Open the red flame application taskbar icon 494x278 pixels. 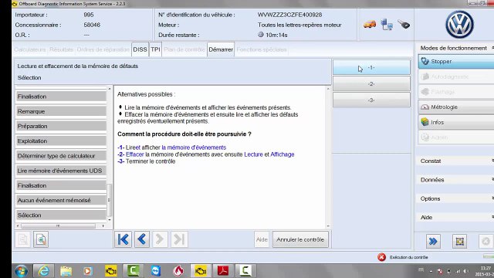point(178,271)
